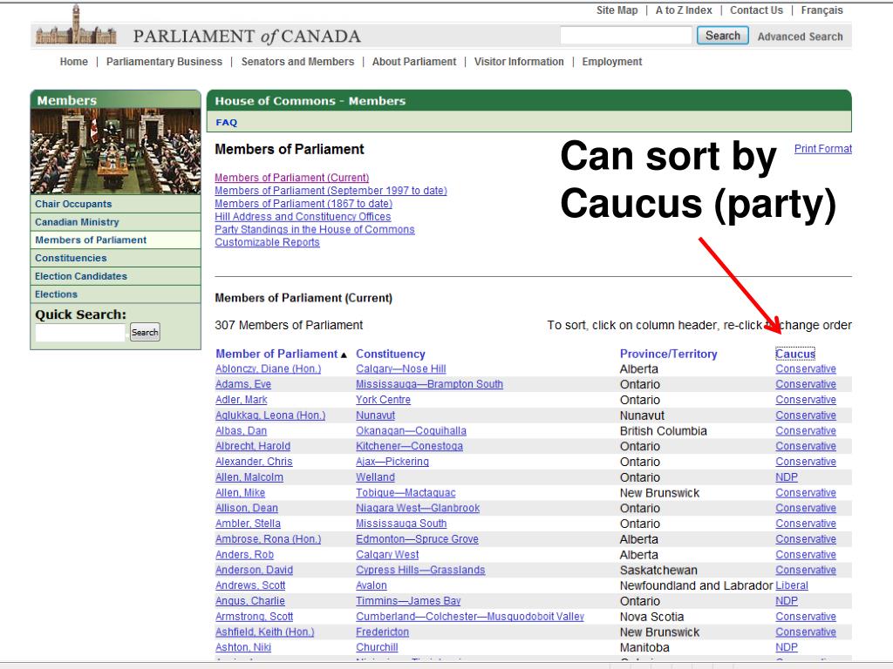Open Ashton, Niki profile link

click(243, 647)
